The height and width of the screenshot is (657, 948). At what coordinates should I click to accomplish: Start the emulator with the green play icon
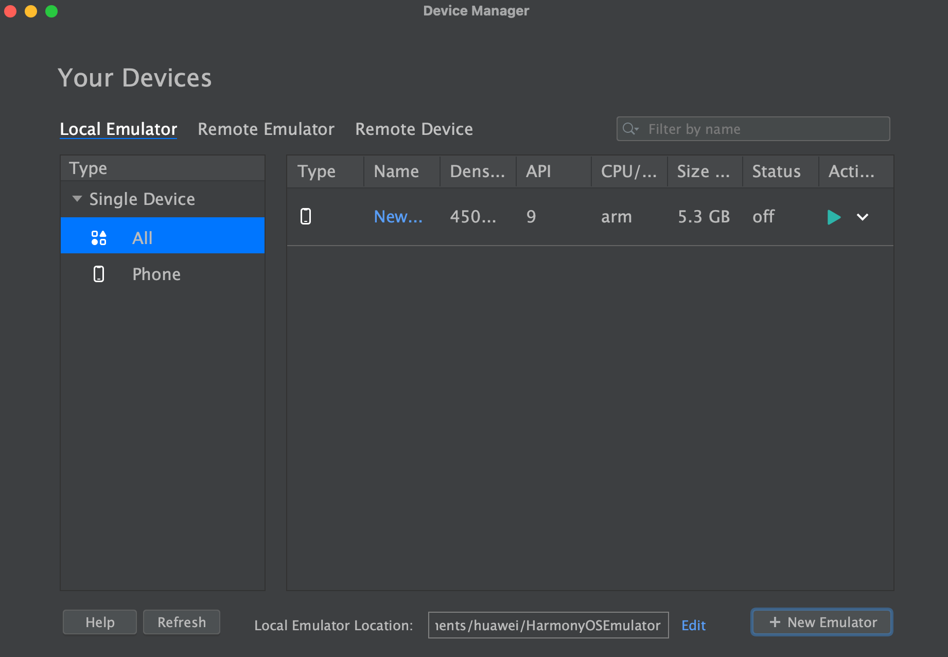[x=833, y=217]
